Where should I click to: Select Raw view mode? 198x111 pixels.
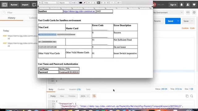click(x=62, y=96)
